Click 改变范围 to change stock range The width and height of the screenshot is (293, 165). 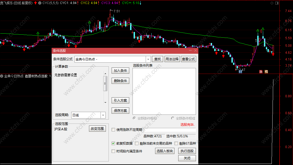97,129
